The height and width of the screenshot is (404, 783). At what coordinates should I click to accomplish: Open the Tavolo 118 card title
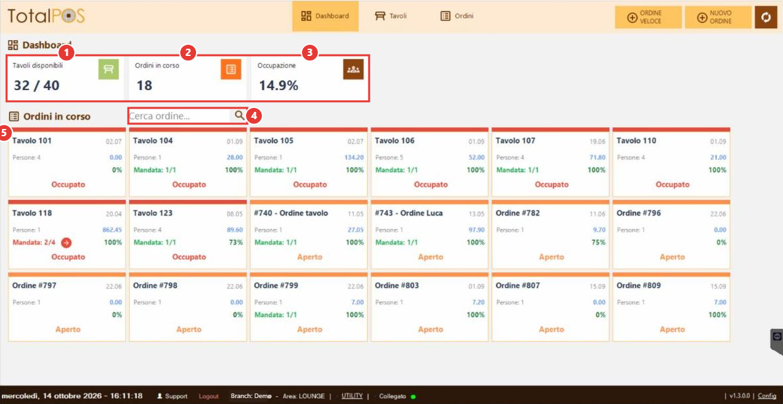32,213
